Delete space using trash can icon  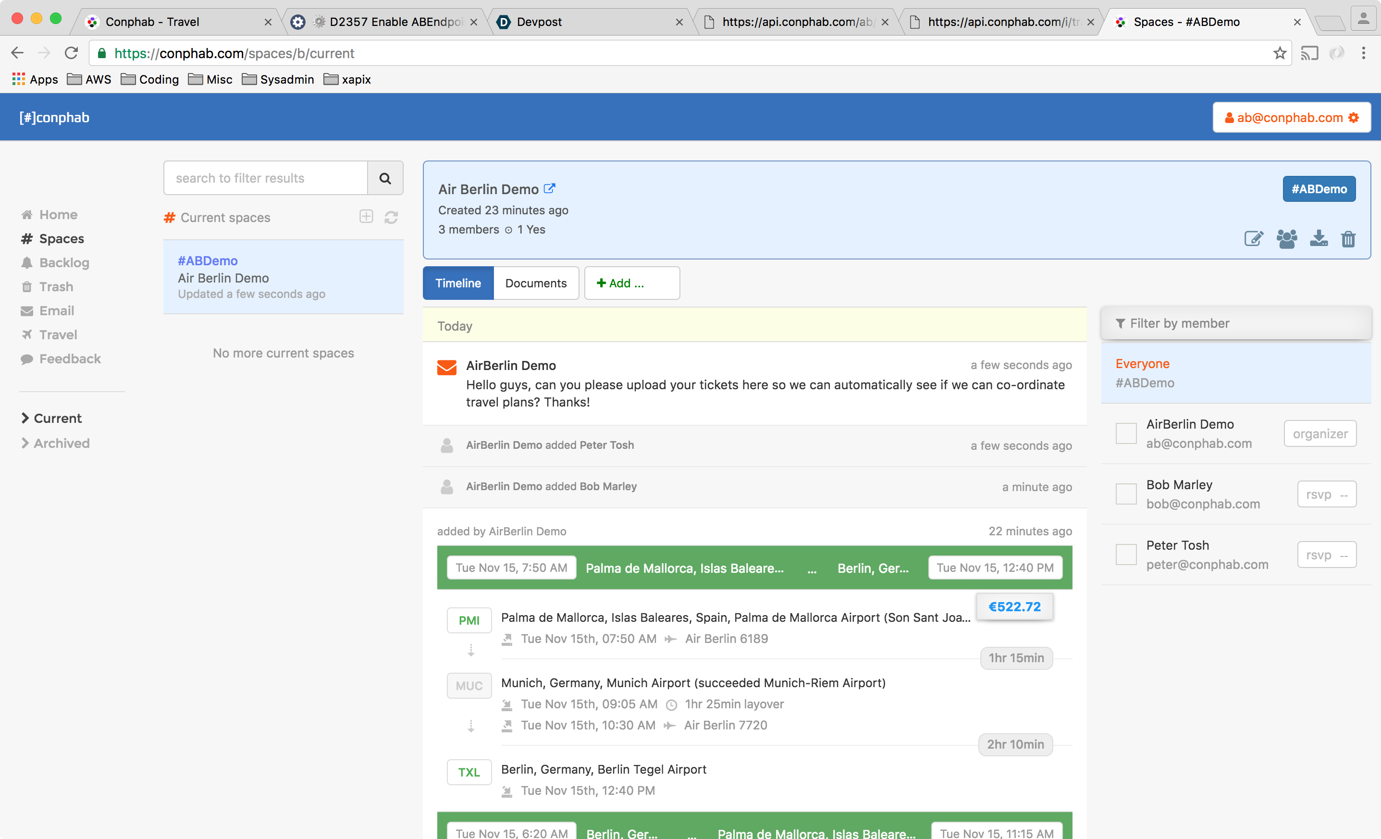tap(1348, 239)
